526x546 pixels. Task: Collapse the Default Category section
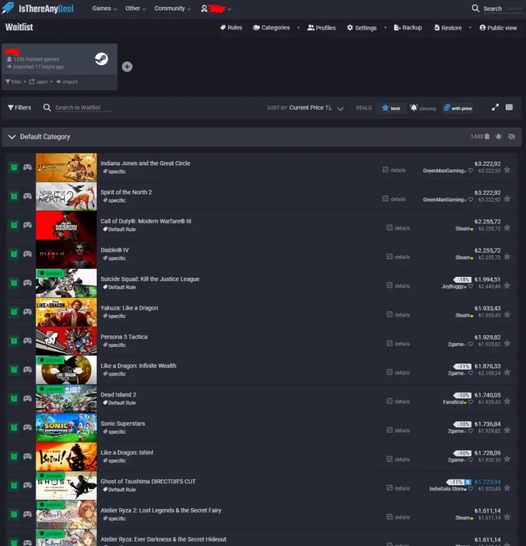pyautogui.click(x=12, y=137)
